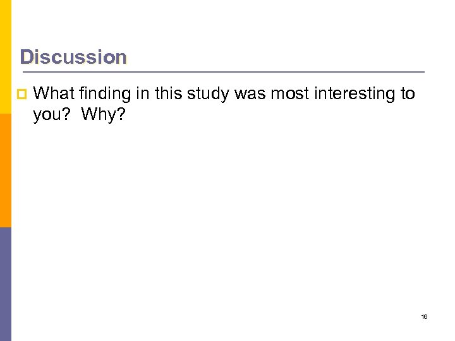The height and width of the screenshot is (341, 455).
Task: Click the question mark after "Why"
Action: (x=119, y=113)
